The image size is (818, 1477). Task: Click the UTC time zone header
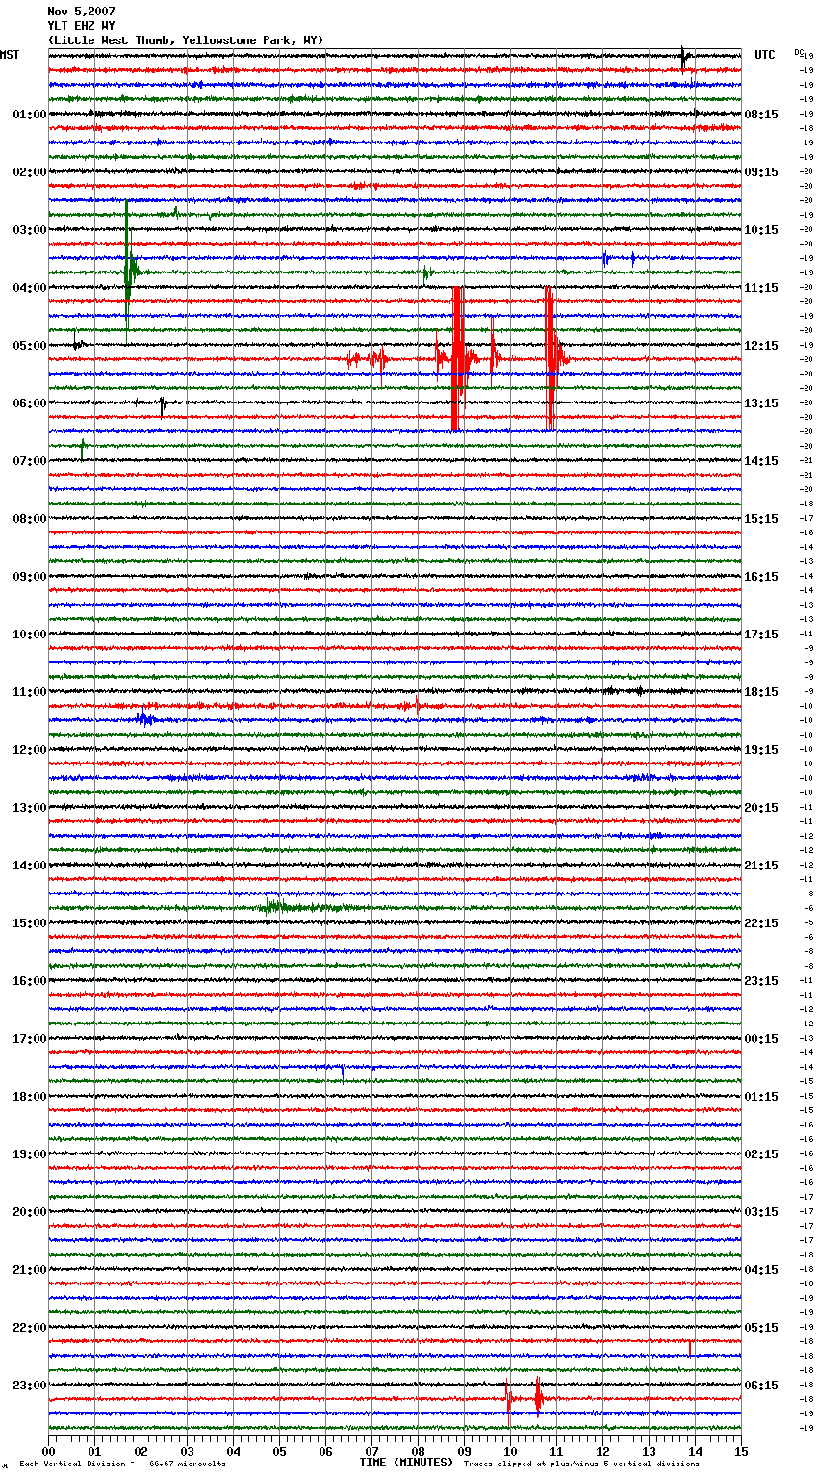point(765,55)
